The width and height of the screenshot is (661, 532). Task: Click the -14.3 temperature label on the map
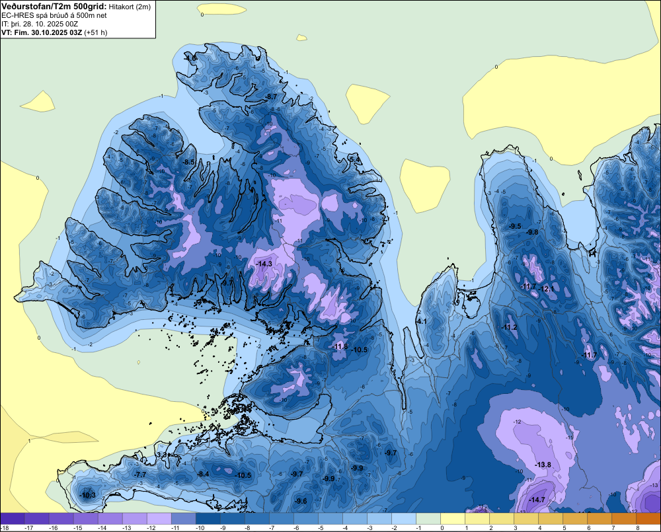pyautogui.click(x=264, y=264)
